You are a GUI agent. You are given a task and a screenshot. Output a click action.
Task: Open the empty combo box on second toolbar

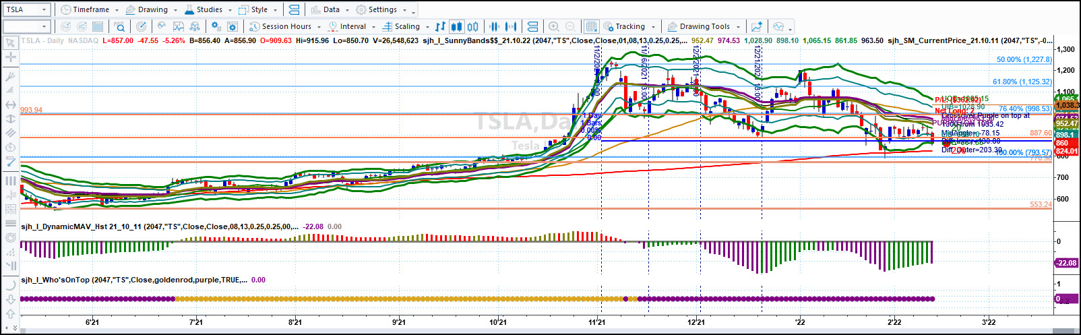pos(27,26)
